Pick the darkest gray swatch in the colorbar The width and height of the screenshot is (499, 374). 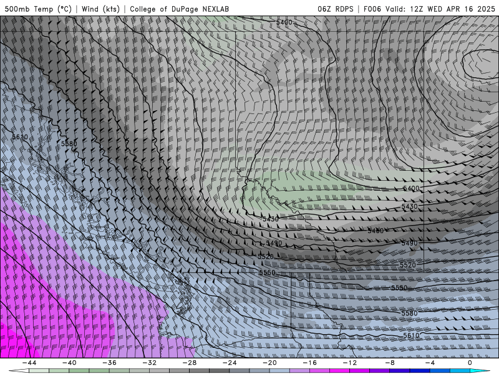[x=220, y=371]
